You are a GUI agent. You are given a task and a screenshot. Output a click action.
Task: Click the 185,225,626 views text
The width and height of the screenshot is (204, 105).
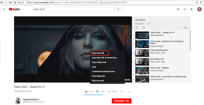23,91
